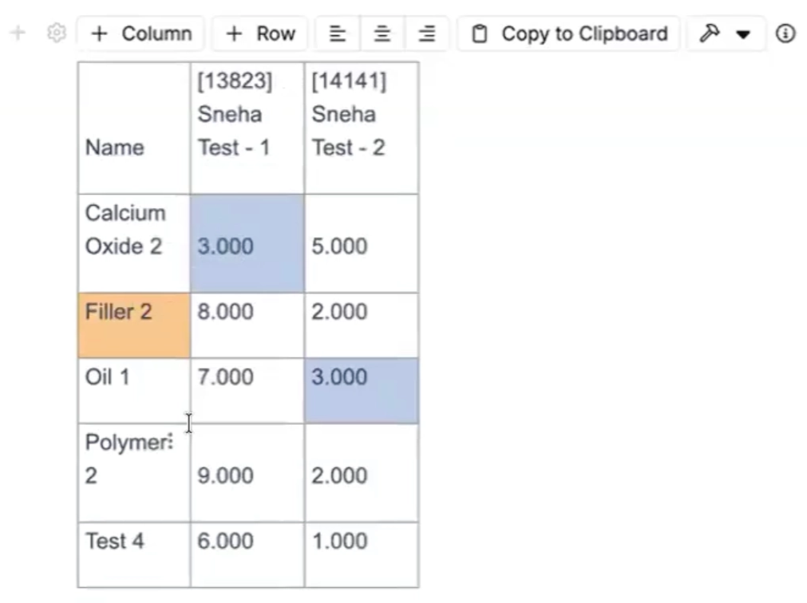Click the Test 4 row name cell

(x=134, y=554)
